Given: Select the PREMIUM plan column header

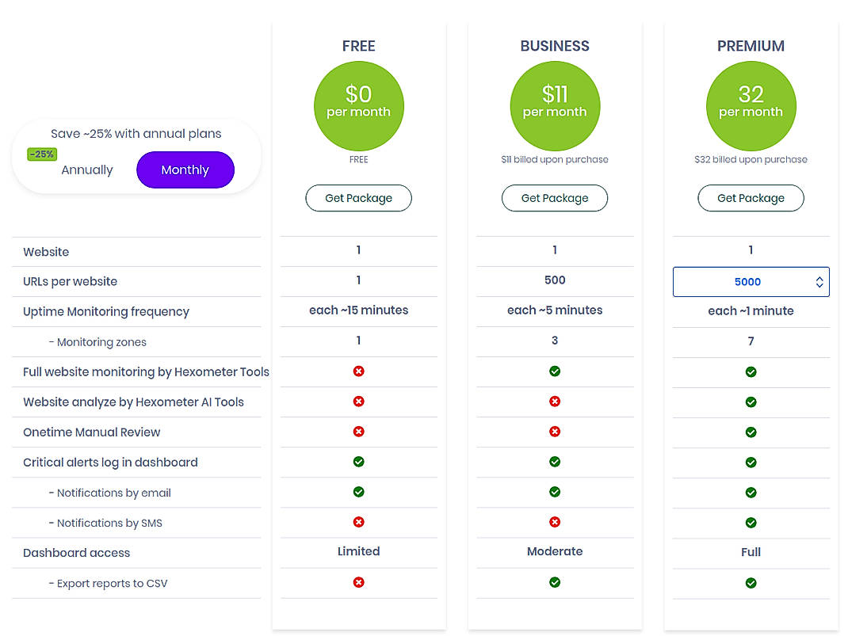Looking at the screenshot, I should click(x=751, y=46).
